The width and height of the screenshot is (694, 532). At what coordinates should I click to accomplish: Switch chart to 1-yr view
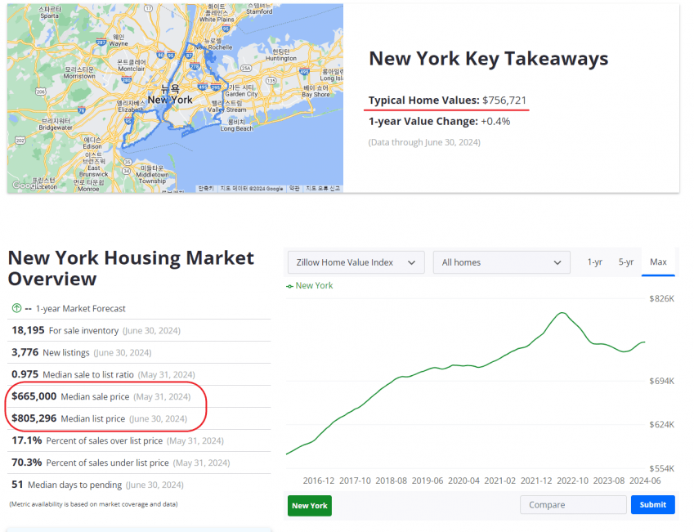click(595, 262)
